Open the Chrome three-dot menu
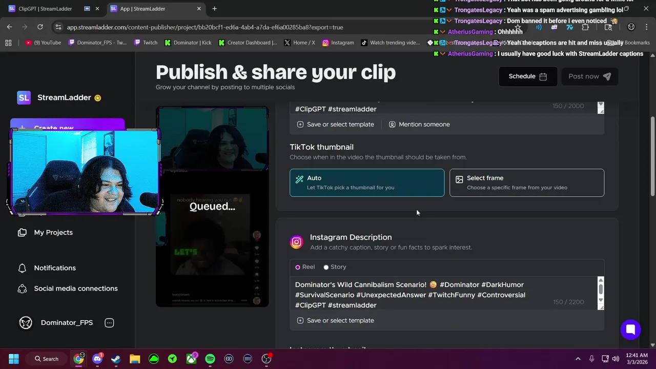Viewport: 656px width, 369px height. pos(647,27)
